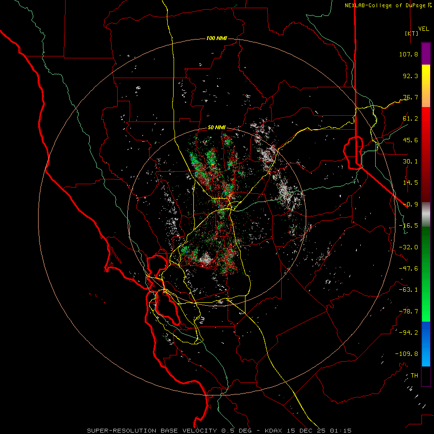Image resolution: width=434 pixels, height=434 pixels.
Task: Click the 50 NMI range ring label
Action: (x=217, y=127)
